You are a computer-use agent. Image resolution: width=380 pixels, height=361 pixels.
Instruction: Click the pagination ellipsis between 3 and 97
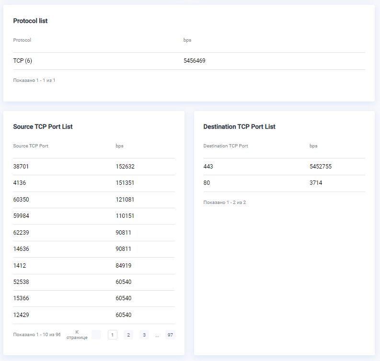coord(157,336)
